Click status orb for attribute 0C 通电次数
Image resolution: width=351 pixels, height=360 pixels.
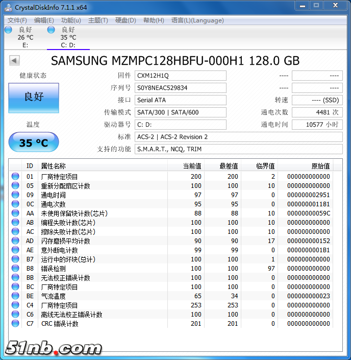tap(15, 204)
